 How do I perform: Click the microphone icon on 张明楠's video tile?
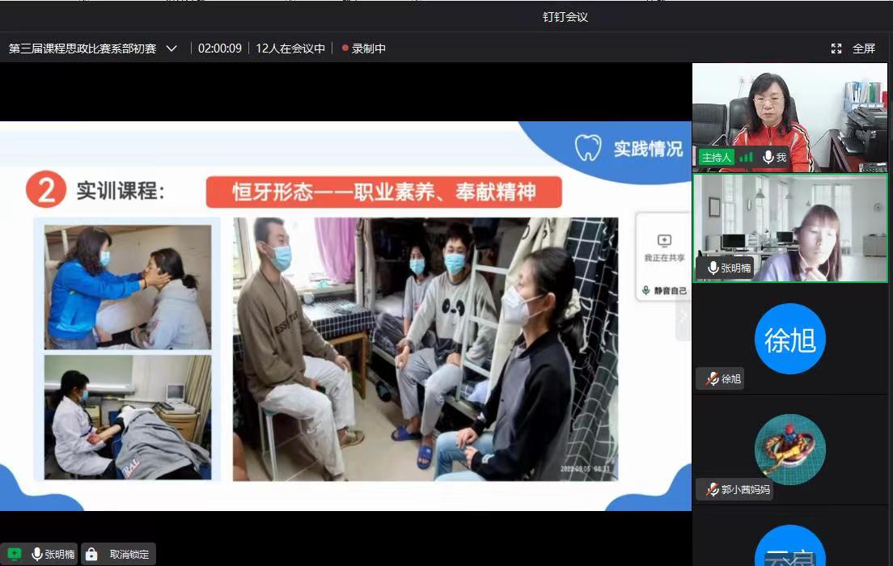713,268
